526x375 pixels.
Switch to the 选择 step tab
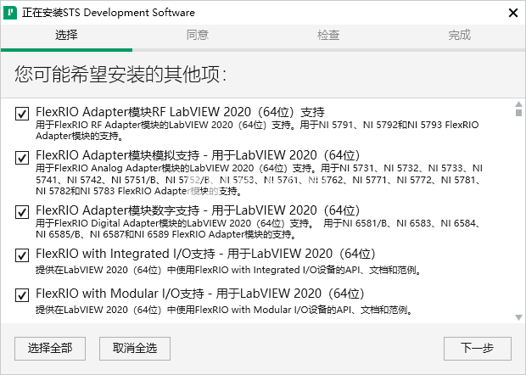point(66,35)
